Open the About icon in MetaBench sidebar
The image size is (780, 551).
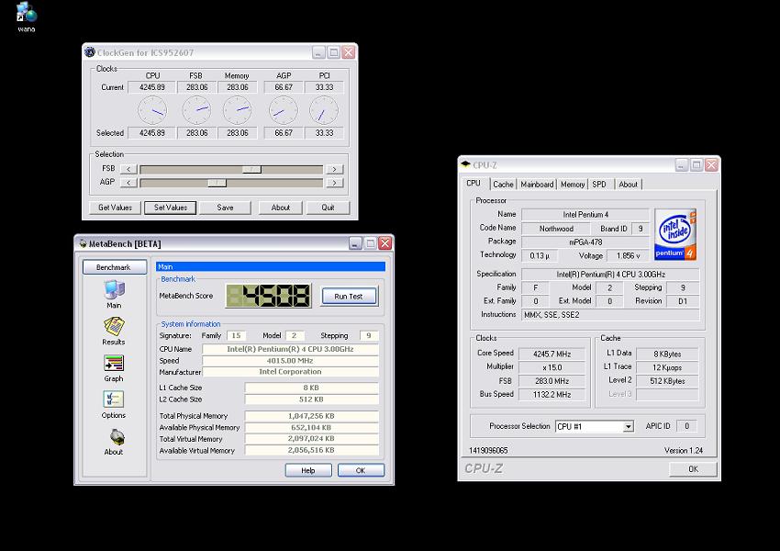point(117,437)
